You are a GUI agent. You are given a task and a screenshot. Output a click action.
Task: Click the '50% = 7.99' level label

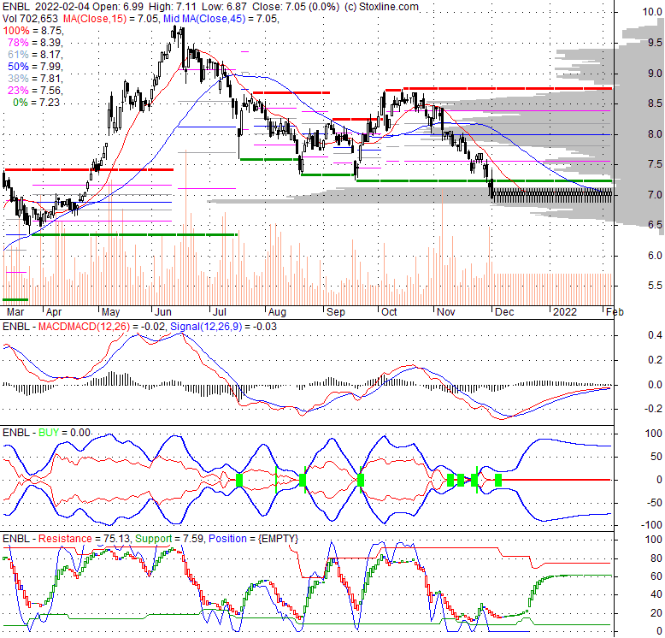[35, 67]
